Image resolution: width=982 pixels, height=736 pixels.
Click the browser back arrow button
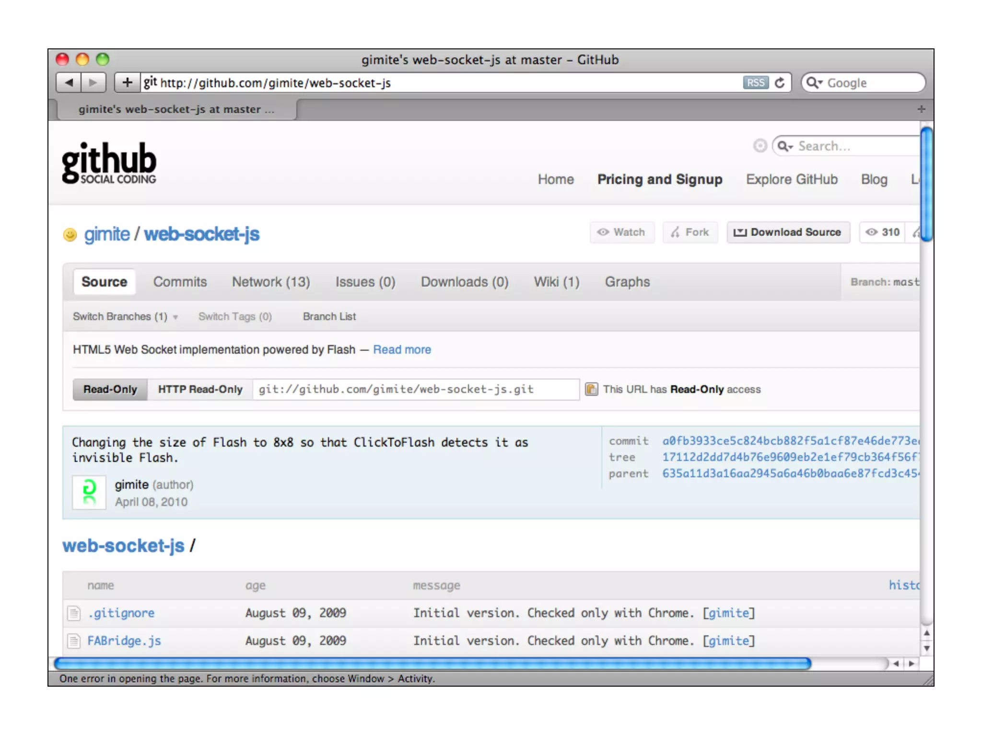tap(69, 82)
